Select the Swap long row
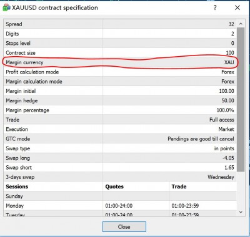250x237 pixels. [x=120, y=158]
